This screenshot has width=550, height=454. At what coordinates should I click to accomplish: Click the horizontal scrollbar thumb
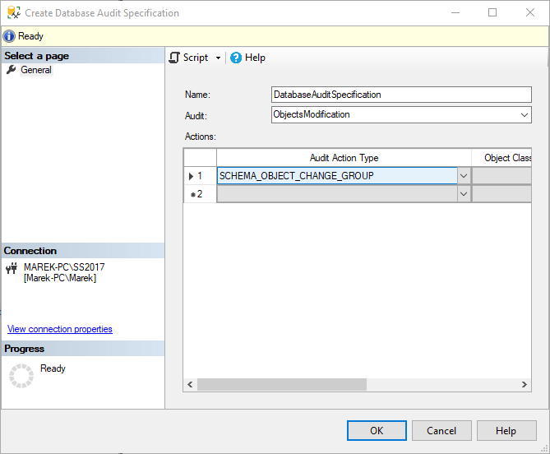pos(282,385)
